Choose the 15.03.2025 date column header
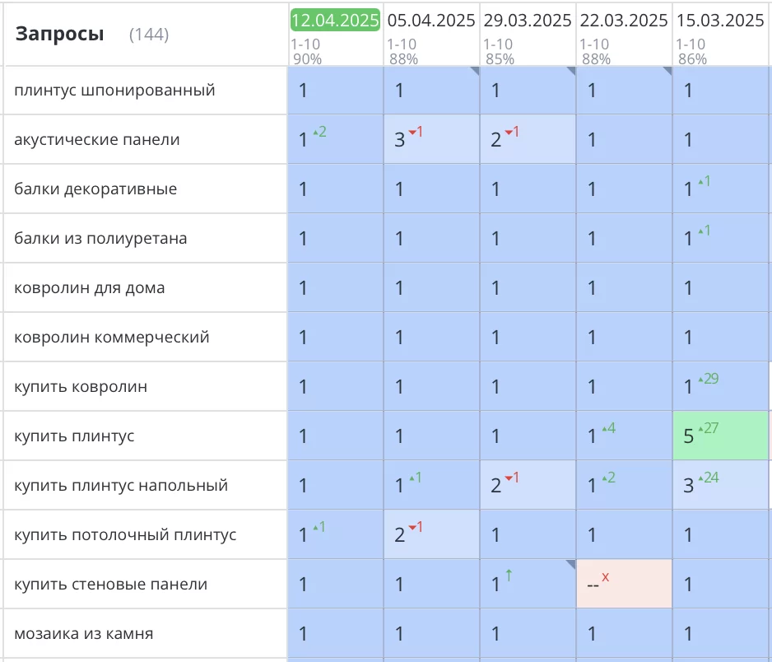The width and height of the screenshot is (772, 662). click(x=721, y=21)
